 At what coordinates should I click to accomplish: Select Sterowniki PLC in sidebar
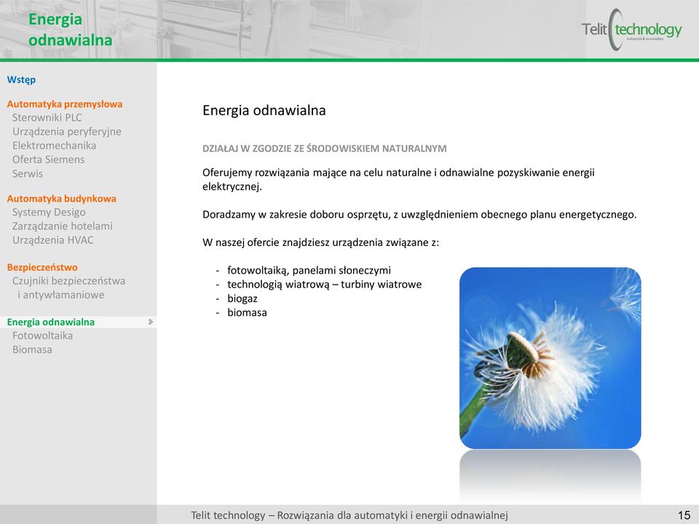[47, 118]
